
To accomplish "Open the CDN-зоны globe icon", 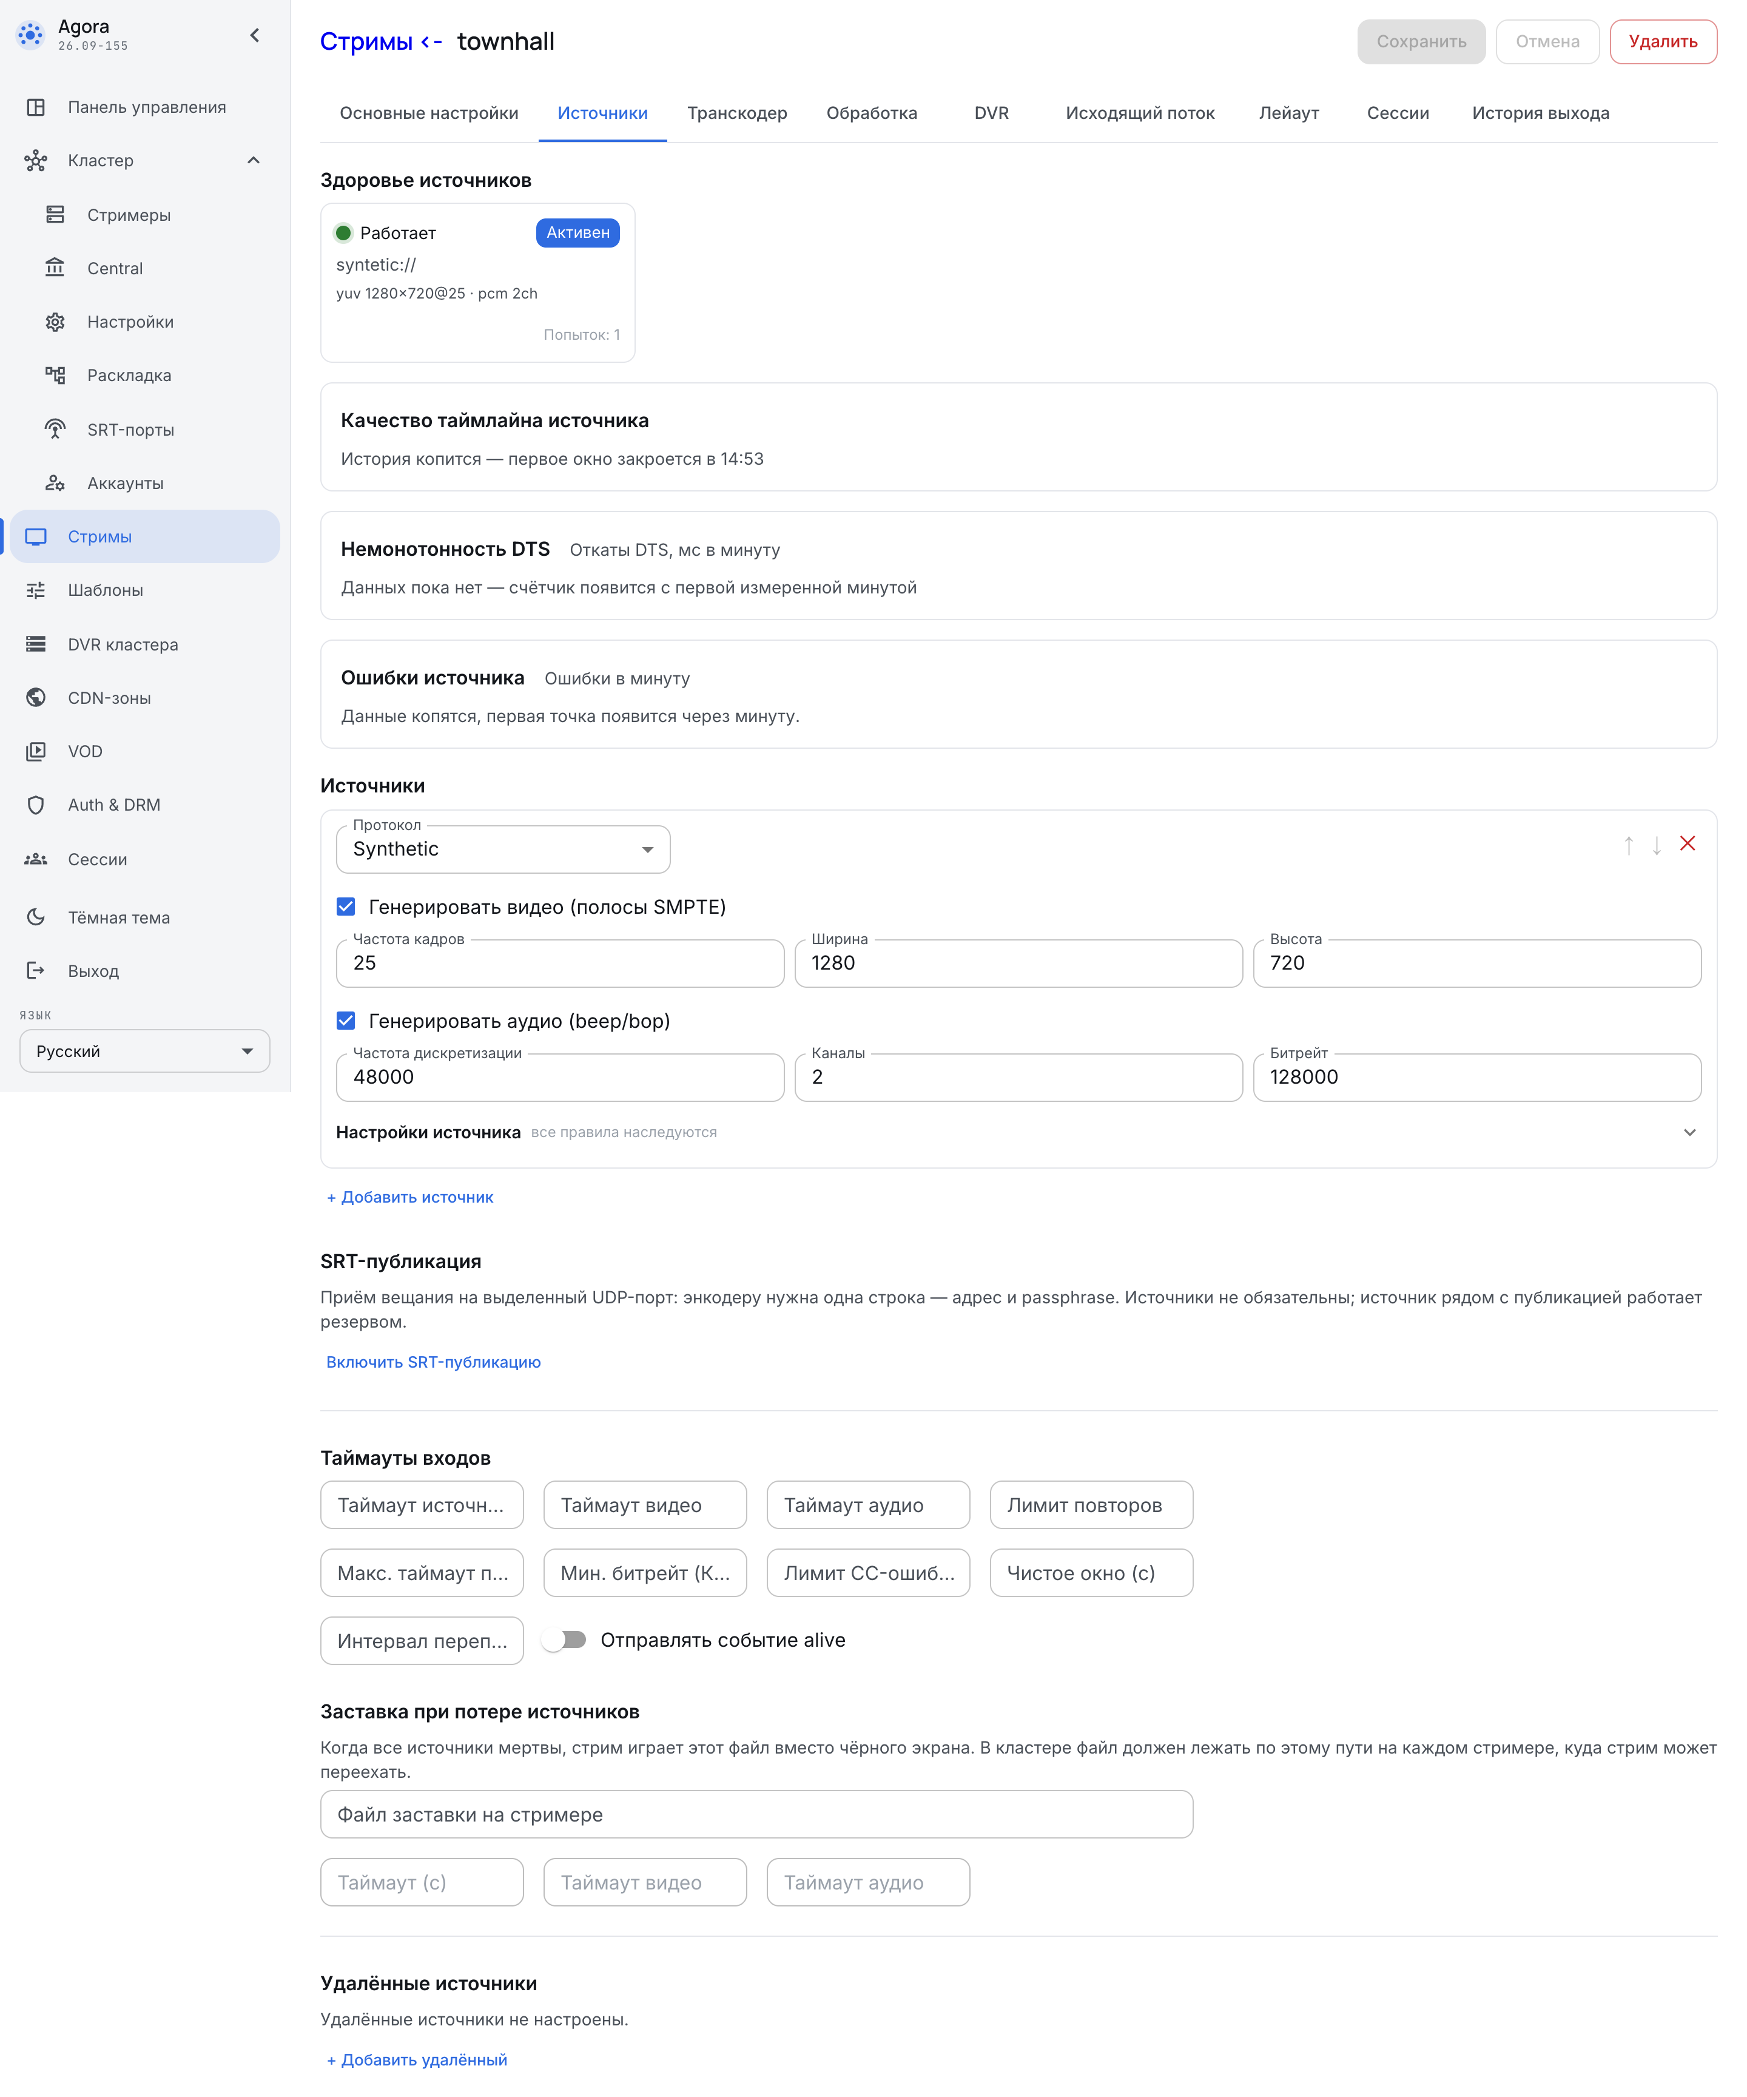I will 36,698.
